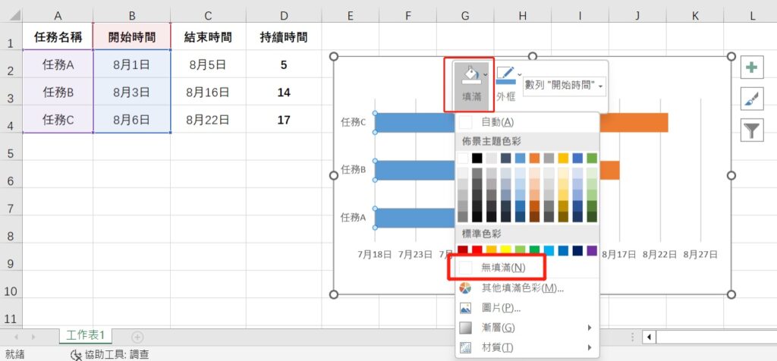Open 其他填滿色彩(M)... dialog
Screen dimensions: 777x361
click(527, 288)
